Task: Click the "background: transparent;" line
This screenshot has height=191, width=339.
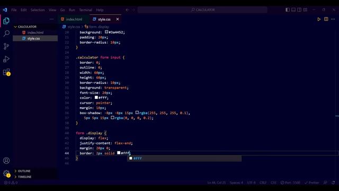Action: pos(104,88)
